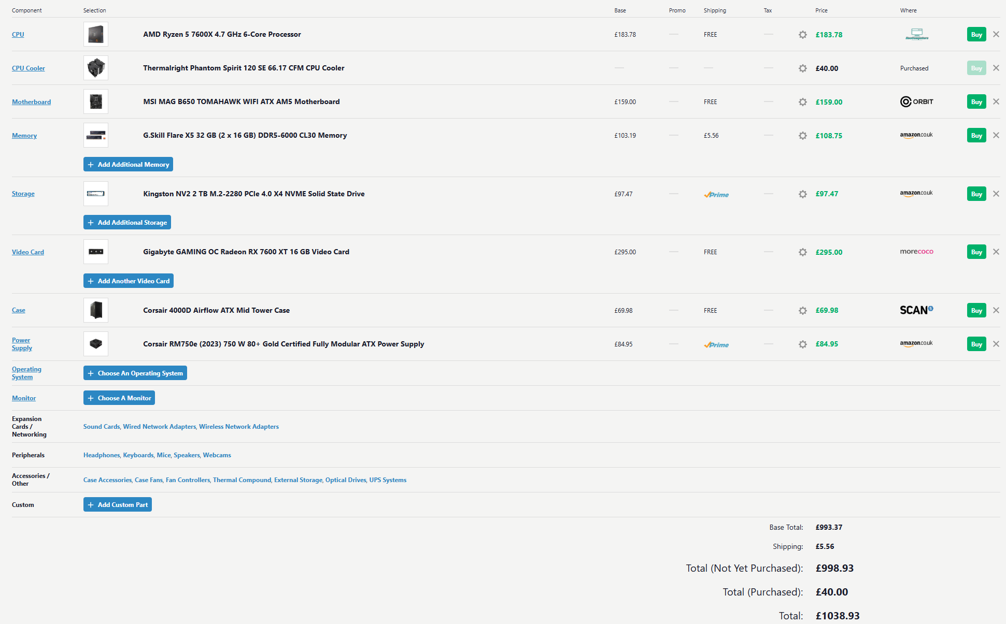Click the SCAN merchant logo

[x=917, y=310]
